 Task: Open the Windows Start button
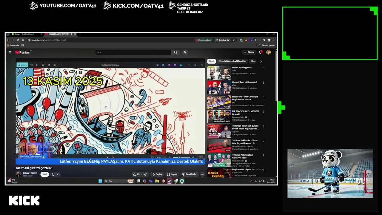pos(100,181)
